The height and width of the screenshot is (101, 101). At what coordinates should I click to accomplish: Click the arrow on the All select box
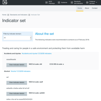(x=31, y=38)
